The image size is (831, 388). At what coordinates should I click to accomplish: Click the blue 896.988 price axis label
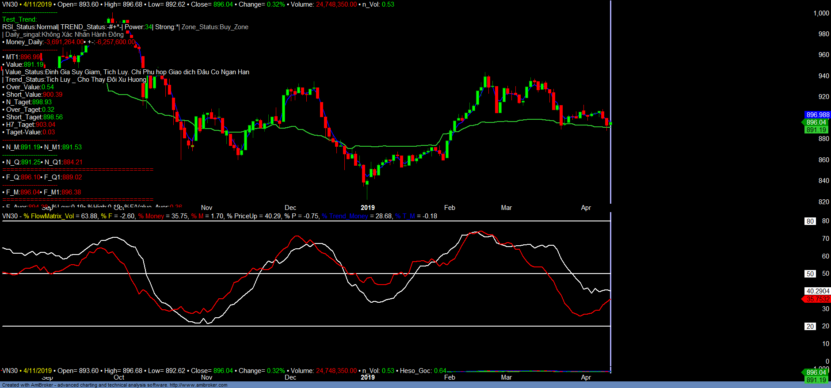[x=817, y=115]
